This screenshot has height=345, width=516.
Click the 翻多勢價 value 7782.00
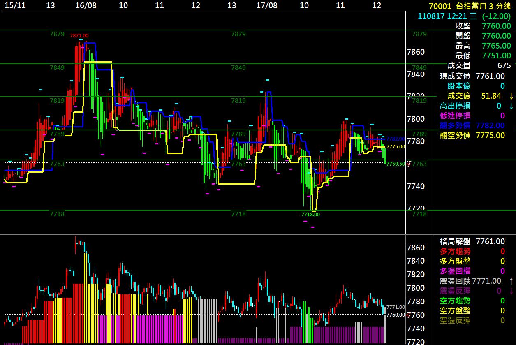pyautogui.click(x=490, y=125)
